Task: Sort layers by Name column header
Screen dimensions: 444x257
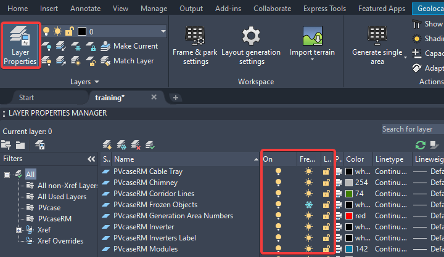Action: click(x=186, y=159)
